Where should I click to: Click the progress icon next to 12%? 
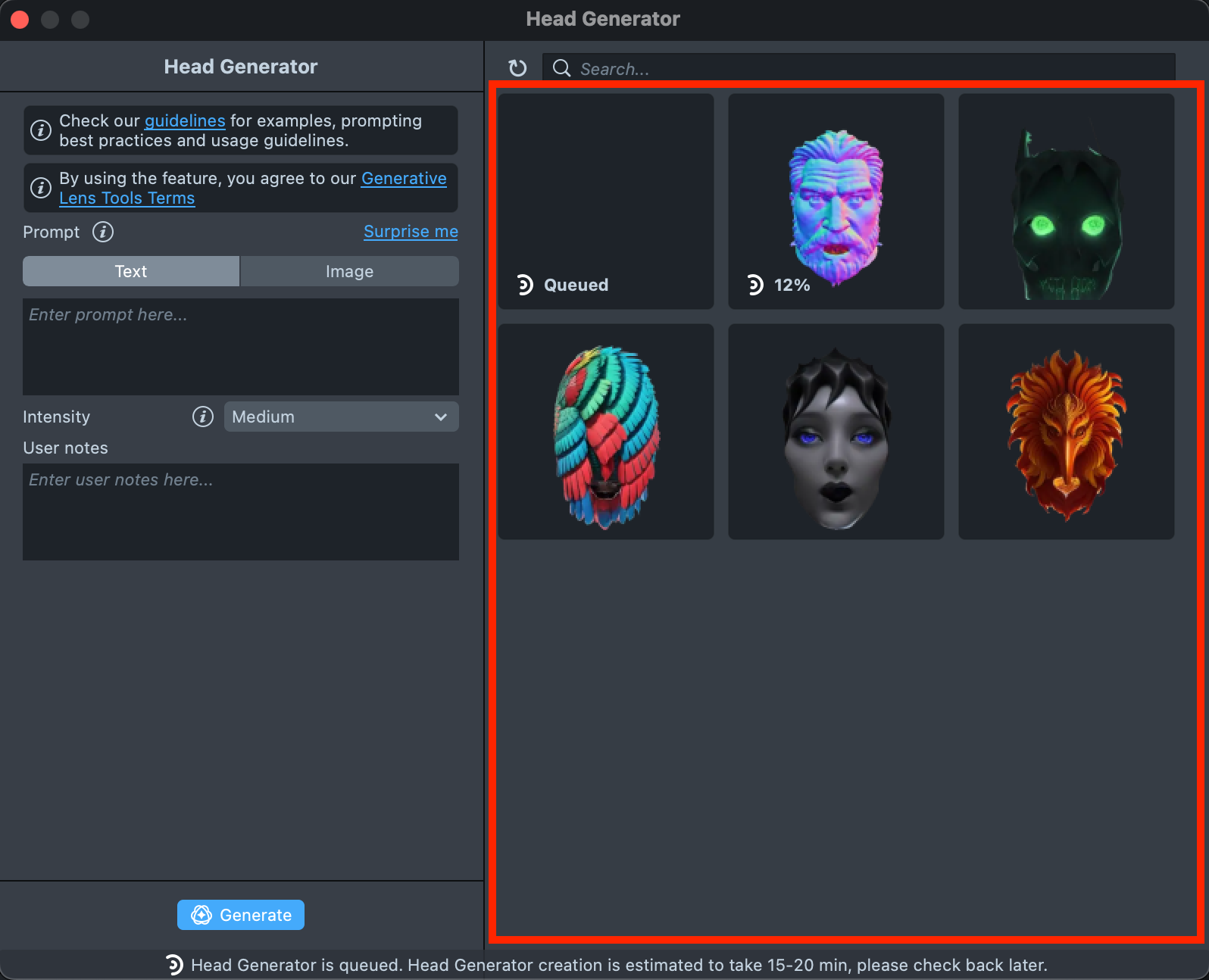754,285
